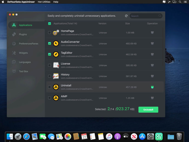Select the Applications sidebar tab
Image resolution: width=189 pixels, height=142 pixels.
(x=27, y=25)
